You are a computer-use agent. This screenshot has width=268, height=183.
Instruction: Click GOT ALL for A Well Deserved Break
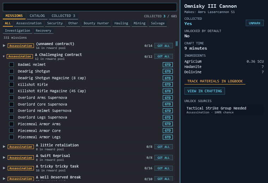pyautogui.click(x=164, y=179)
